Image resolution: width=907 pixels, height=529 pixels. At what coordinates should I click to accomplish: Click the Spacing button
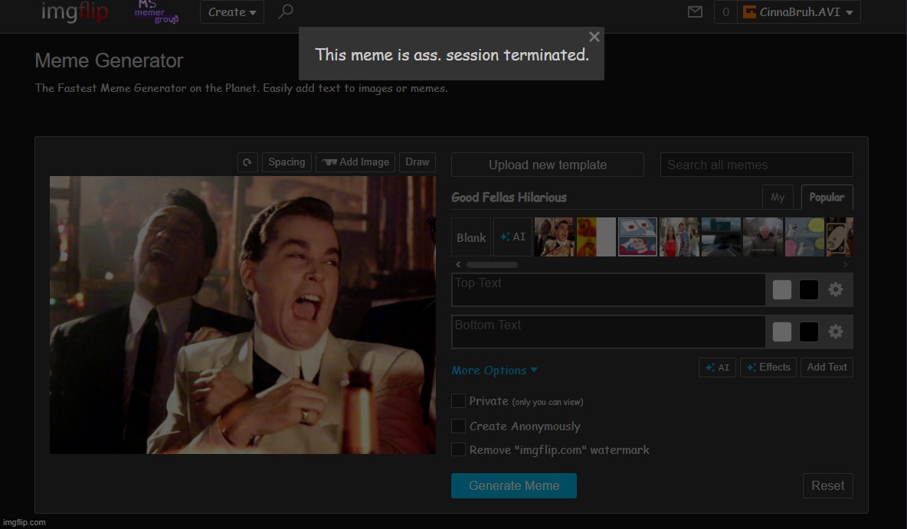click(287, 162)
